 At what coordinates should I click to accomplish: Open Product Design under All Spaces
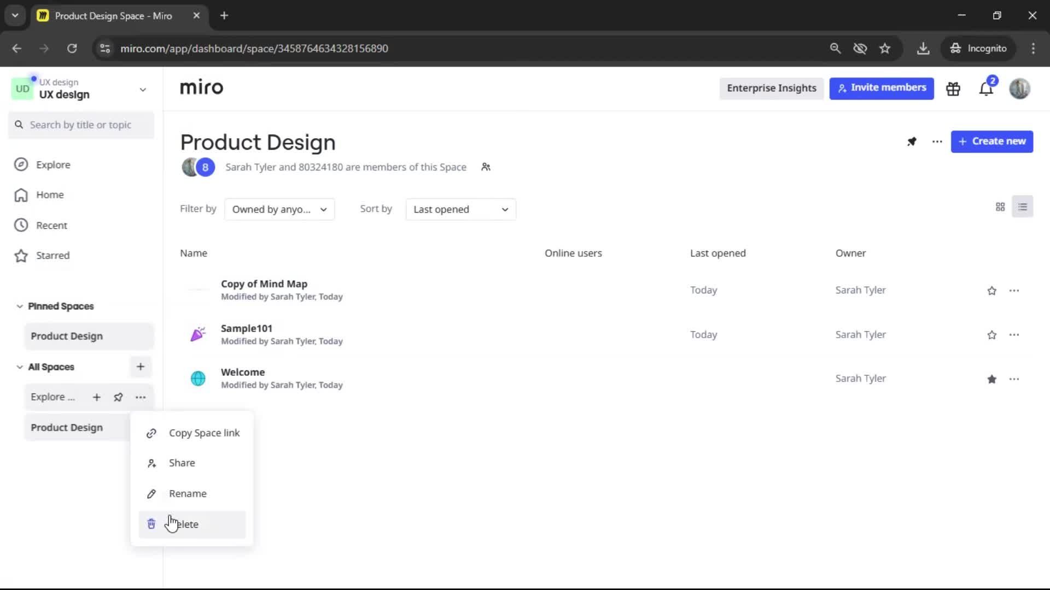[x=77, y=428]
